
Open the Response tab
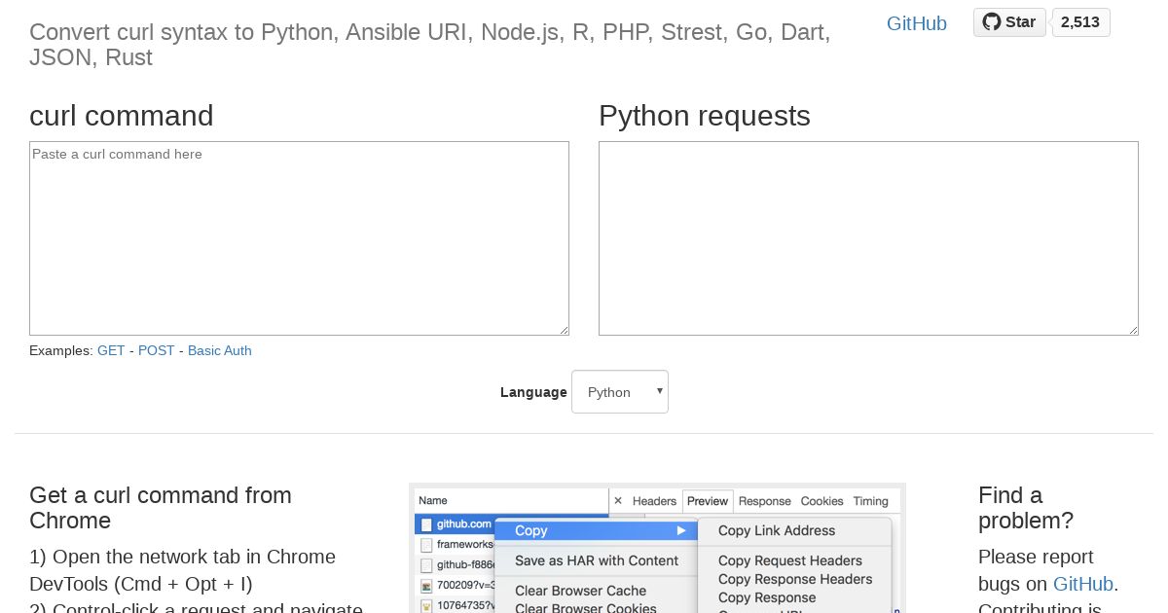(764, 501)
